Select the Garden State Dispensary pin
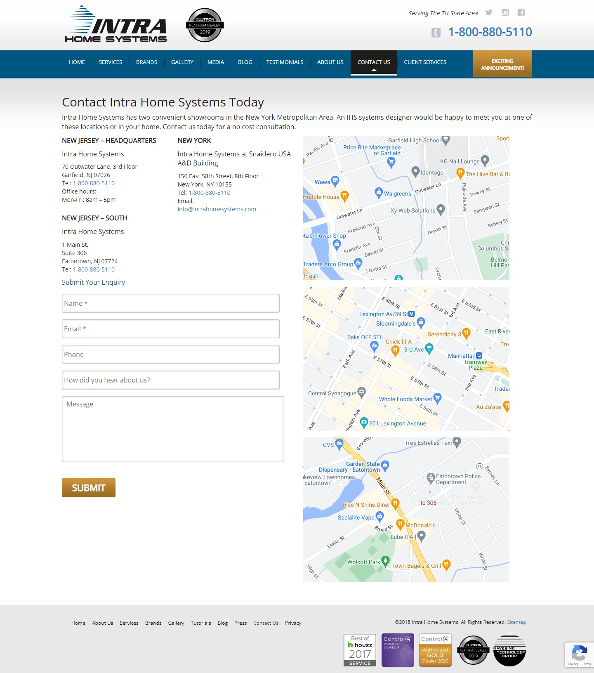Screen dimensions: 594x673 pyautogui.click(x=385, y=465)
